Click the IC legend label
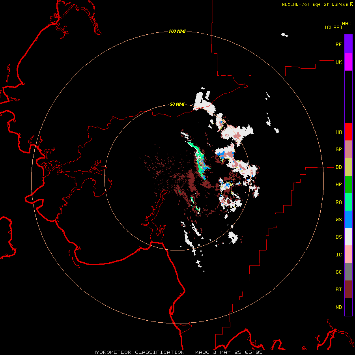Viewport: 355px width, 355px height. 338,255
